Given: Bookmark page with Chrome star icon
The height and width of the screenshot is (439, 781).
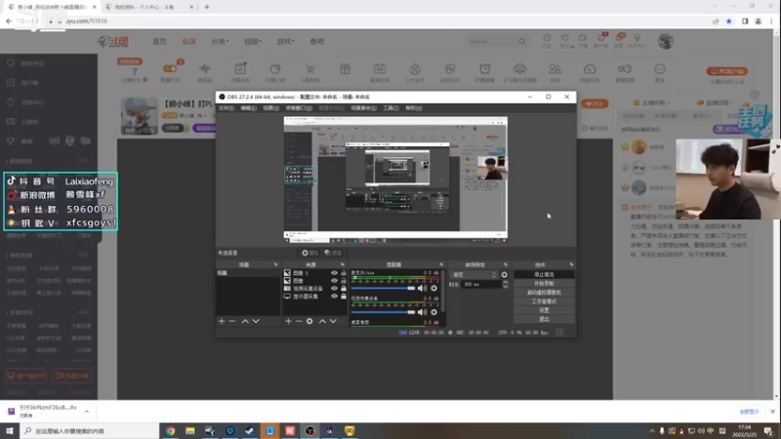Looking at the screenshot, I should [728, 21].
